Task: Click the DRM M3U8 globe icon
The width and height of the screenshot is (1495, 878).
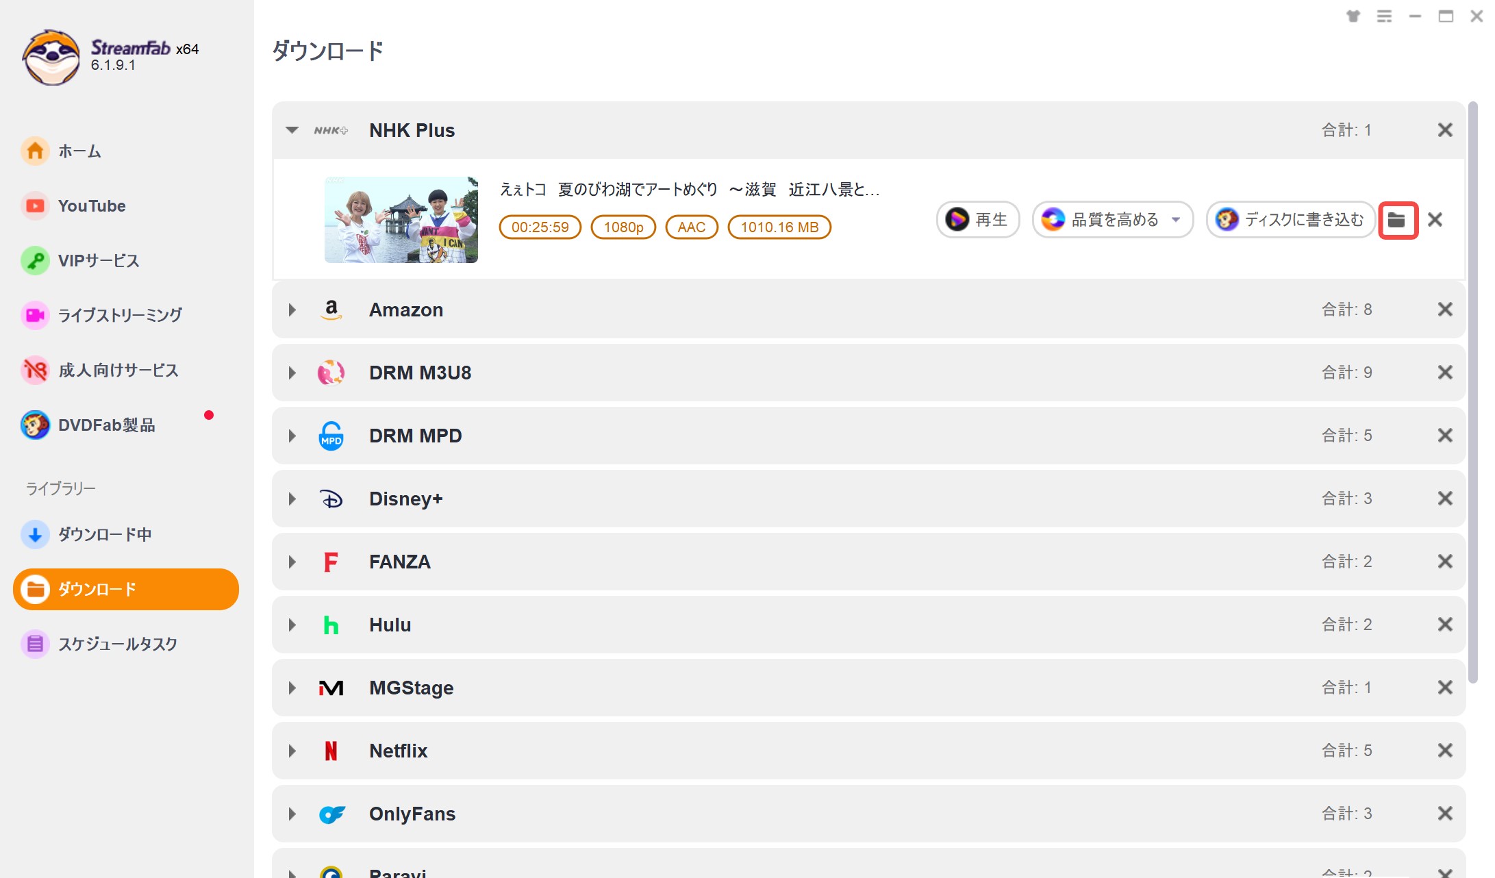Action: click(331, 373)
